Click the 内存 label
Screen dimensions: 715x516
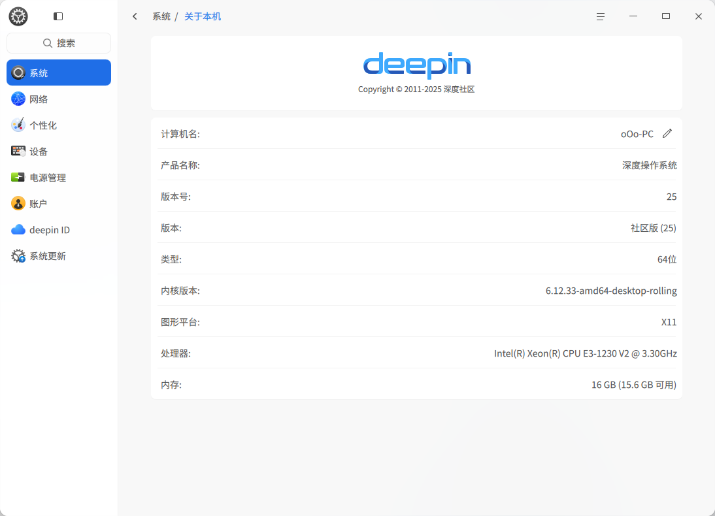point(171,385)
